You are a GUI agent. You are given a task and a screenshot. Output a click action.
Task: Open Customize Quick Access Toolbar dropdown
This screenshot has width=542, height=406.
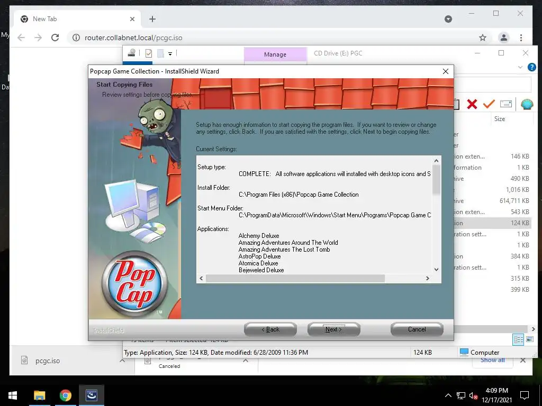tap(170, 53)
